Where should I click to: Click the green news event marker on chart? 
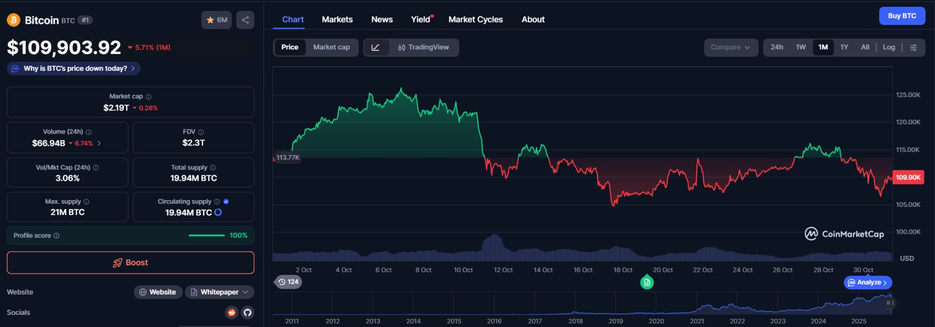(x=646, y=283)
